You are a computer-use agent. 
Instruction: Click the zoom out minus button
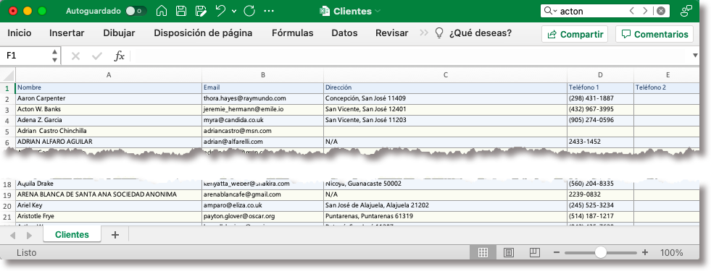[x=557, y=252]
